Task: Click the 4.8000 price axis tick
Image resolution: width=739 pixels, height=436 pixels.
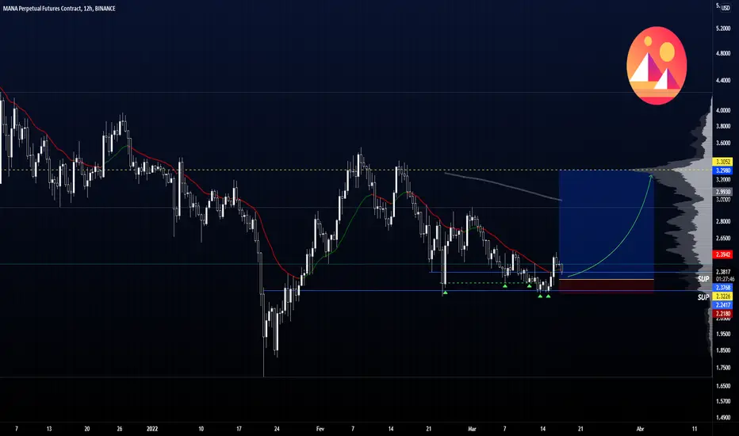Action: click(x=723, y=54)
